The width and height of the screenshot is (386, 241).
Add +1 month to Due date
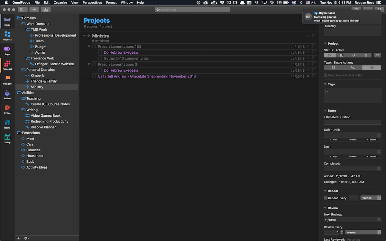[372, 156]
